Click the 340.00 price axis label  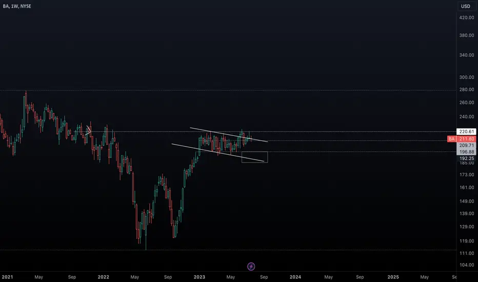click(467, 55)
